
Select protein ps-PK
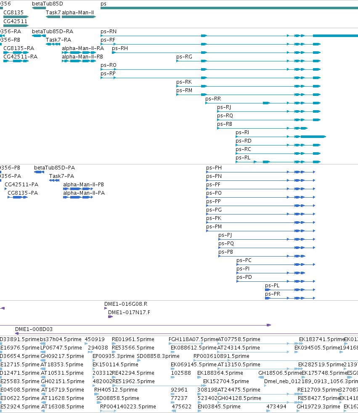coord(214,218)
